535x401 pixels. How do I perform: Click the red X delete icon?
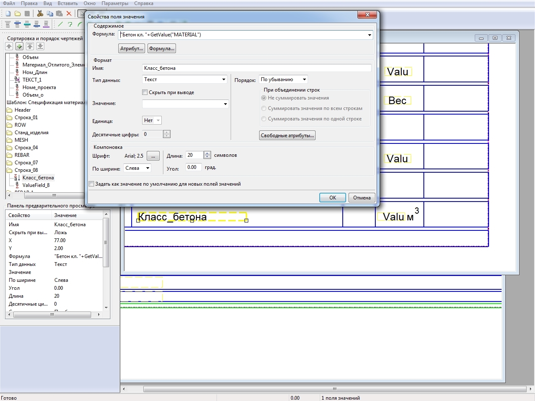69,14
